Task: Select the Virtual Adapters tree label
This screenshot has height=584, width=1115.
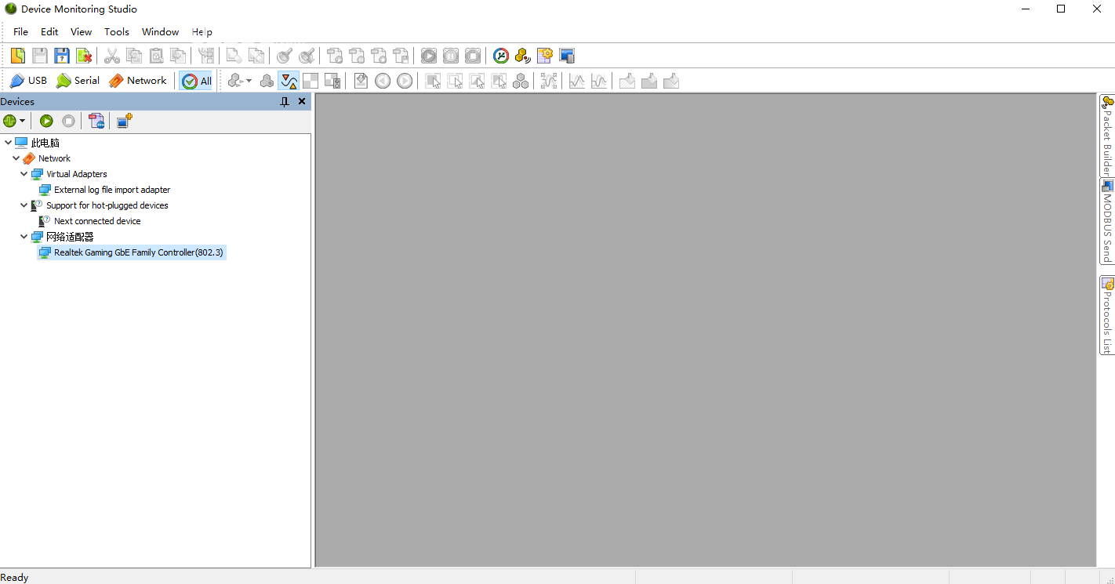Action: [77, 174]
